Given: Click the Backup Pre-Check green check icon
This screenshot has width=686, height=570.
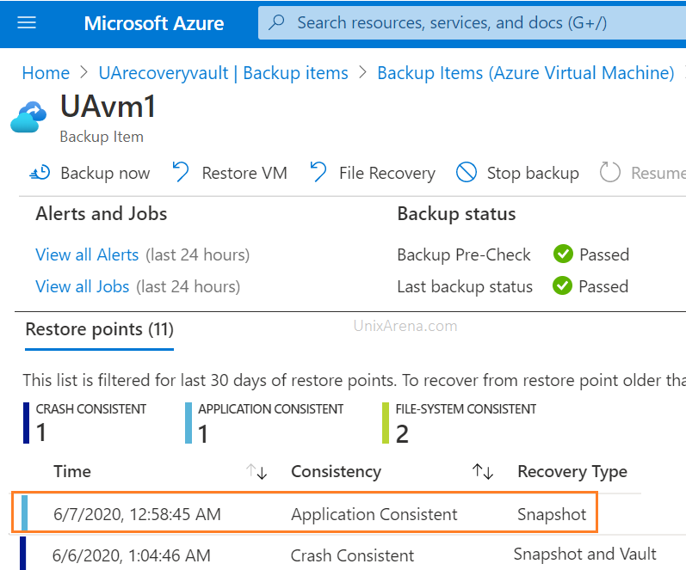Looking at the screenshot, I should [563, 254].
